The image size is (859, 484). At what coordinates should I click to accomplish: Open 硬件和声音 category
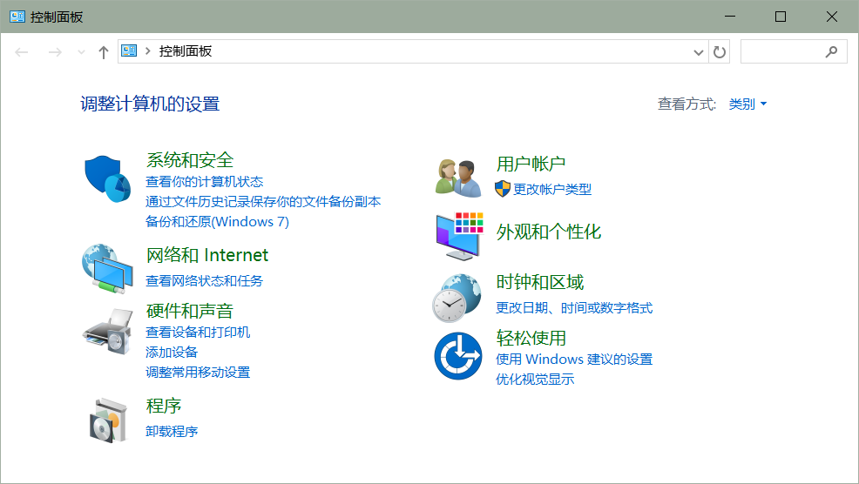click(190, 311)
